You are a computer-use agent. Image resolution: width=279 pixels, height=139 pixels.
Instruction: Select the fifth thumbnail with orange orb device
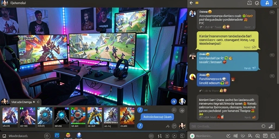78,115
